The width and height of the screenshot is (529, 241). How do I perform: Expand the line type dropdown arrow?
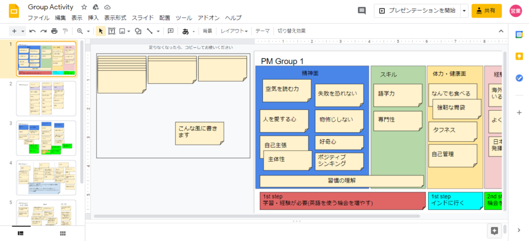coord(158,31)
